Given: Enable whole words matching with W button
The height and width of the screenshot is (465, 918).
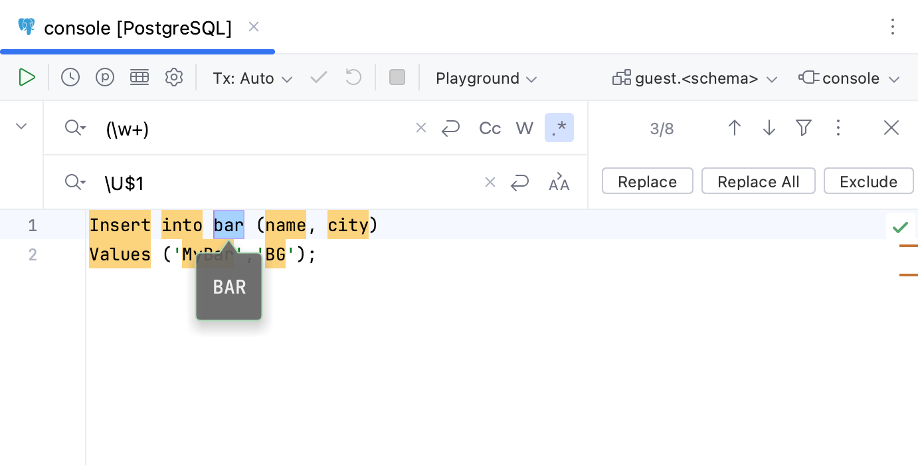Looking at the screenshot, I should pos(525,128).
